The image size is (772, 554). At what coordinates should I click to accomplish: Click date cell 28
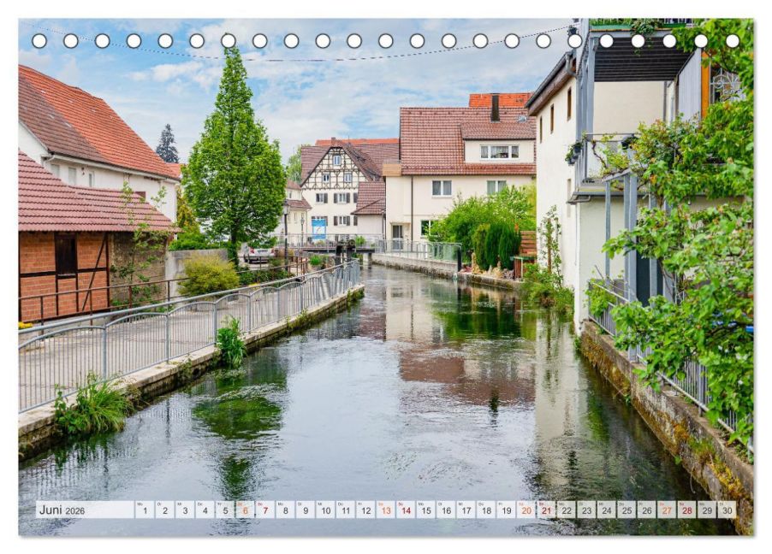(x=686, y=510)
